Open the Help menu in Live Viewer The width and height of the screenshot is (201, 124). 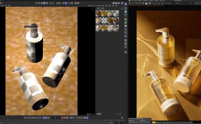(x=161, y=1)
